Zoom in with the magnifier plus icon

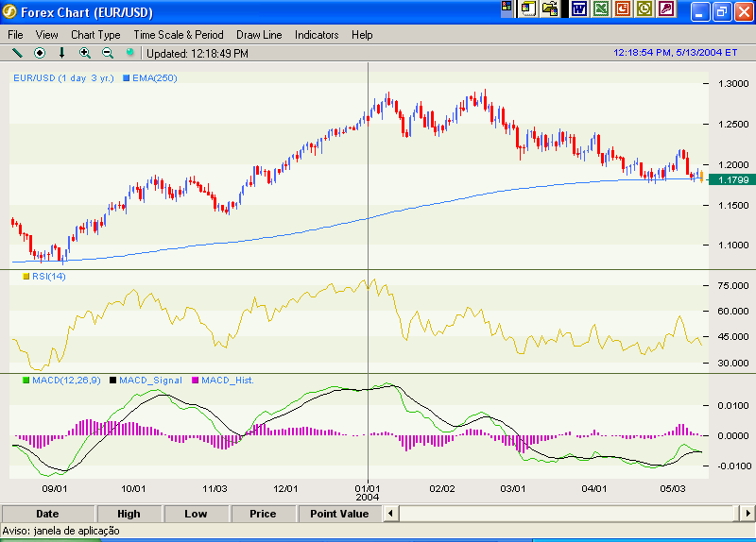[85, 53]
